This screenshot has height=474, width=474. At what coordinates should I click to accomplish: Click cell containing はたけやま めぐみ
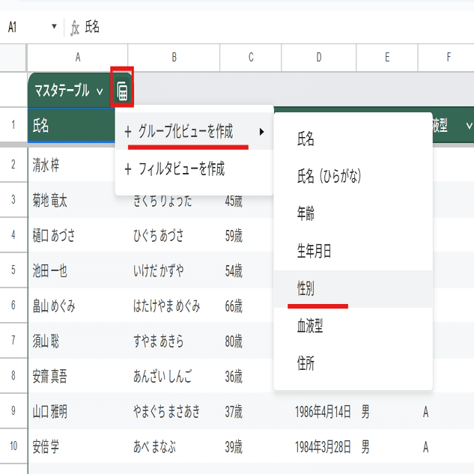(x=174, y=306)
